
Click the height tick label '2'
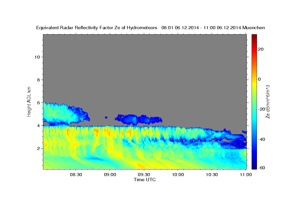click(x=39, y=148)
